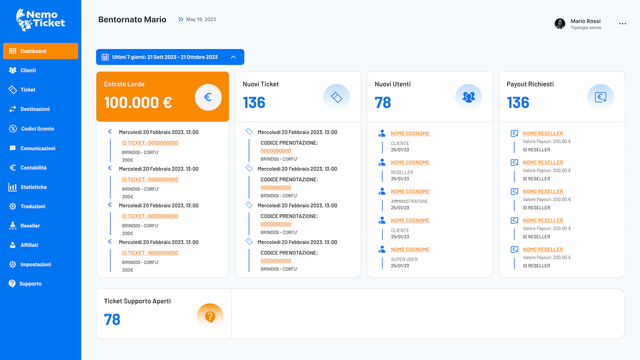This screenshot has height=360, width=640.
Task: Open Impostazioni settings page
Action: pyautogui.click(x=36, y=264)
